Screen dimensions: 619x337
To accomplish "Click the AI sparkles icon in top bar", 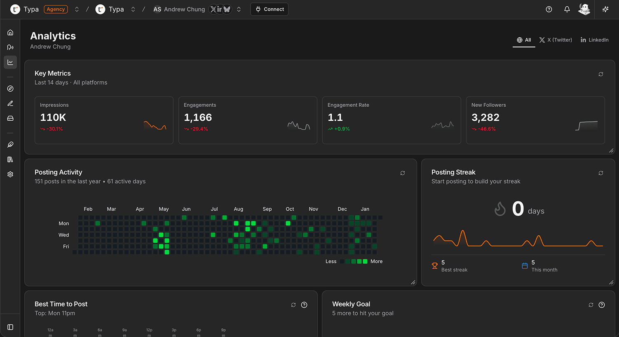I will 605,9.
